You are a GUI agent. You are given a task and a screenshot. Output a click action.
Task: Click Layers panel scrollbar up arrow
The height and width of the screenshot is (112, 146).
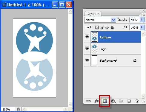coord(143,34)
